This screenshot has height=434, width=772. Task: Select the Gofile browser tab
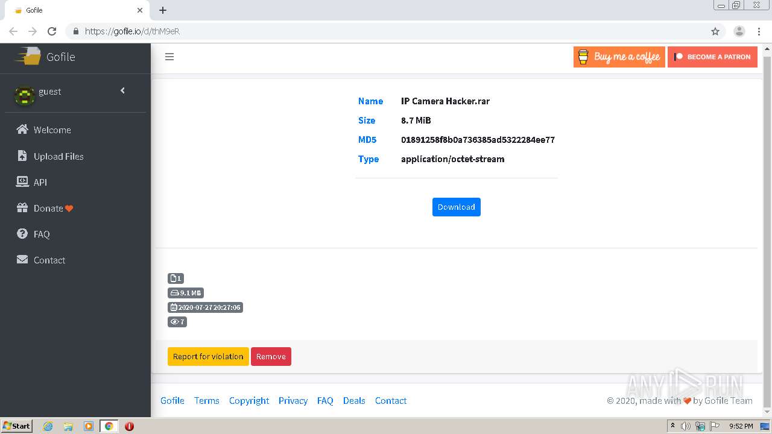pyautogui.click(x=77, y=10)
